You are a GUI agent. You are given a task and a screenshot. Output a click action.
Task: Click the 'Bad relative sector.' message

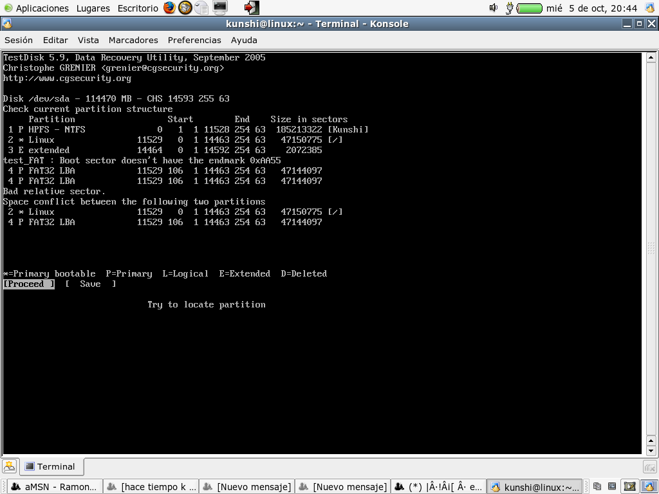point(54,191)
